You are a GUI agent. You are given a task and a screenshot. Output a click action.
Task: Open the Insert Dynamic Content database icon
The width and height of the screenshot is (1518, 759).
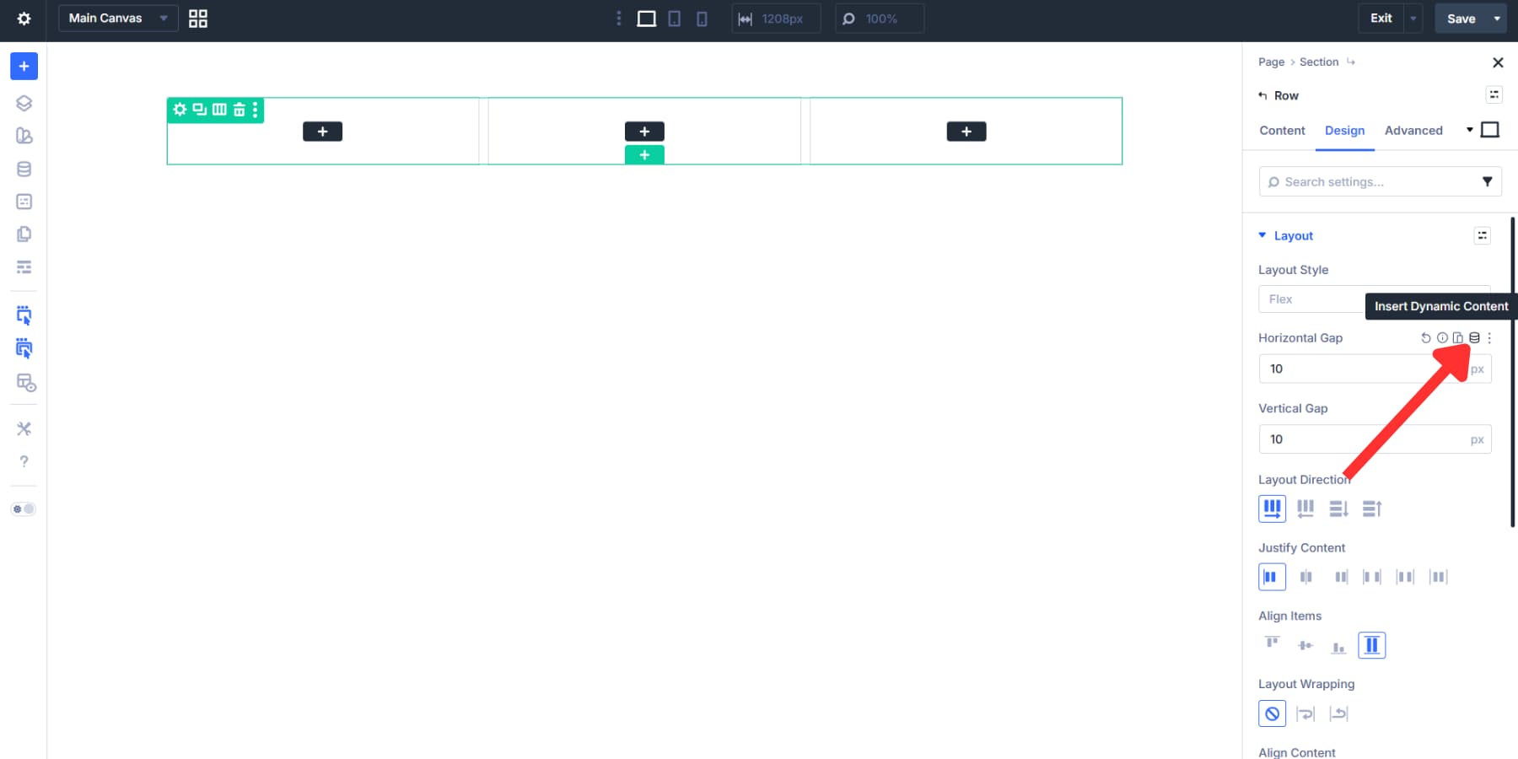pos(1474,337)
